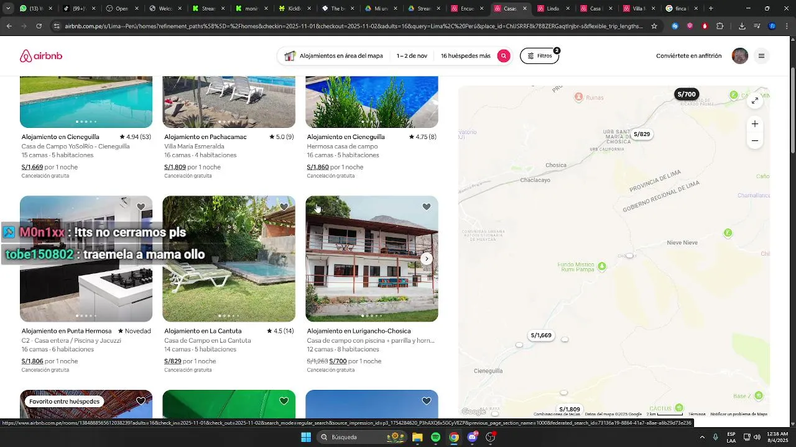This screenshot has width=796, height=447.
Task: Click the Cactus green map marker
Action: [678, 409]
